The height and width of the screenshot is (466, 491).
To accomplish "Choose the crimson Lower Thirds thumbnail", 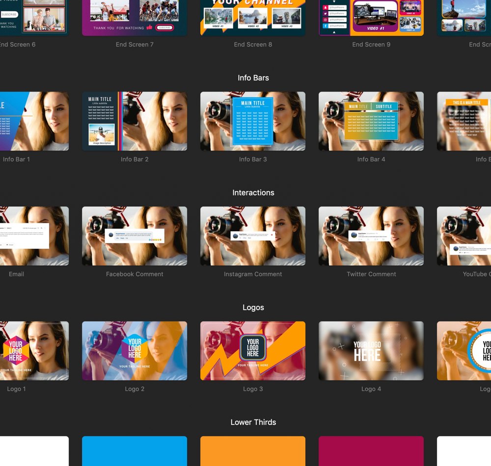I will tap(371, 451).
